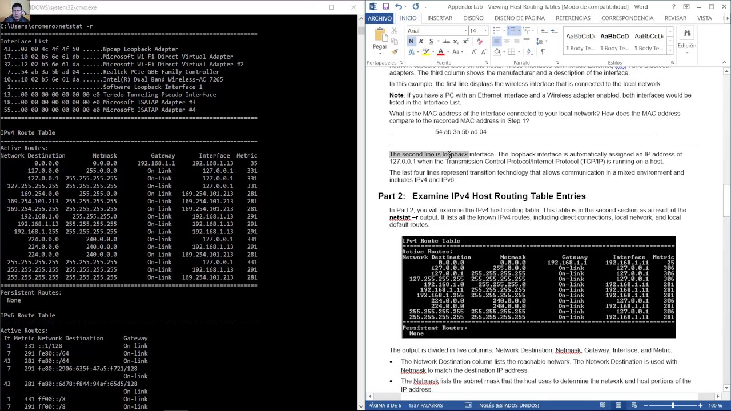Justify the paragraph text
This screenshot has width=731, height=411.
tap(526, 41)
